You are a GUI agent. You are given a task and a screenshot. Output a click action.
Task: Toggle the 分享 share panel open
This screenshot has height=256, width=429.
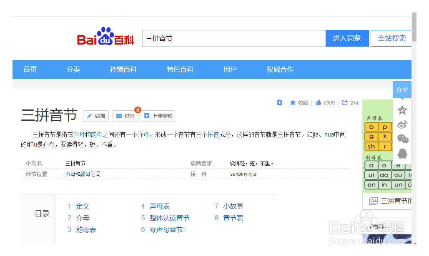(401, 89)
